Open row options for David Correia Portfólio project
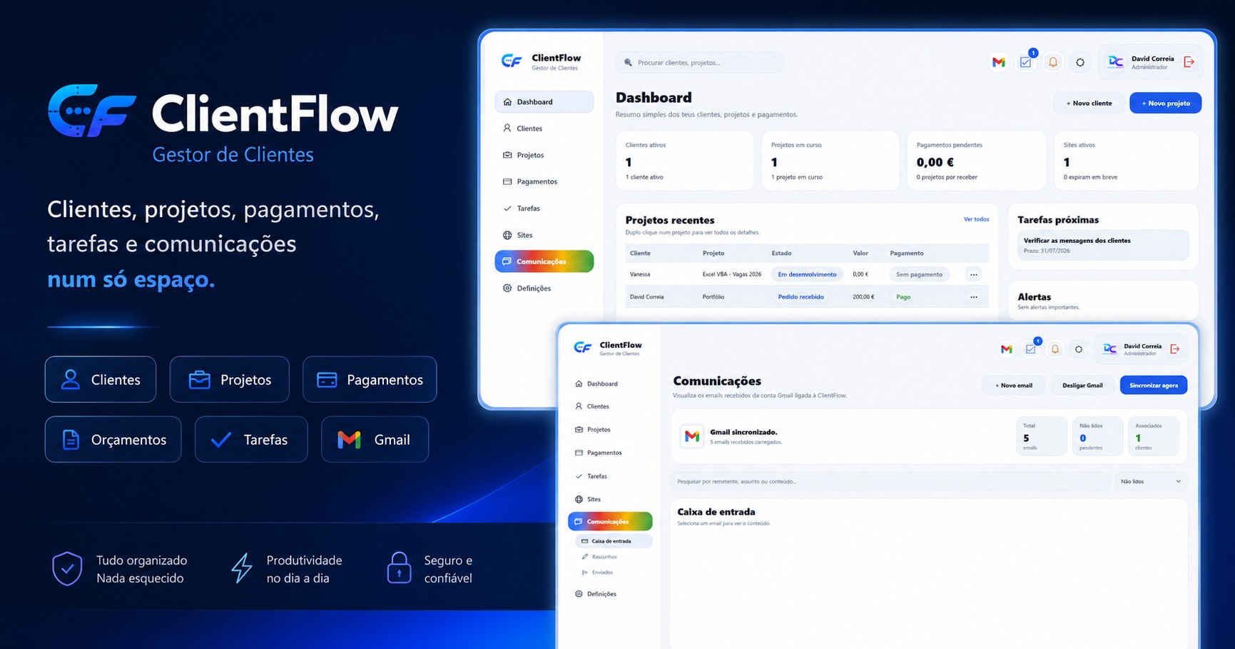 (x=973, y=297)
